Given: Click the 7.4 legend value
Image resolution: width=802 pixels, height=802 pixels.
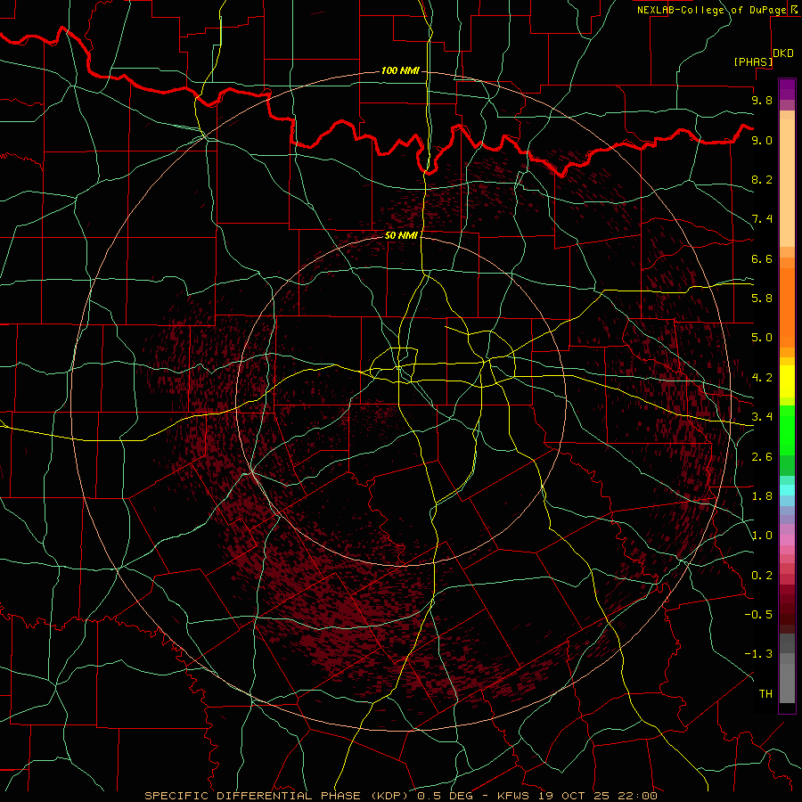Looking at the screenshot, I should click(x=762, y=219).
